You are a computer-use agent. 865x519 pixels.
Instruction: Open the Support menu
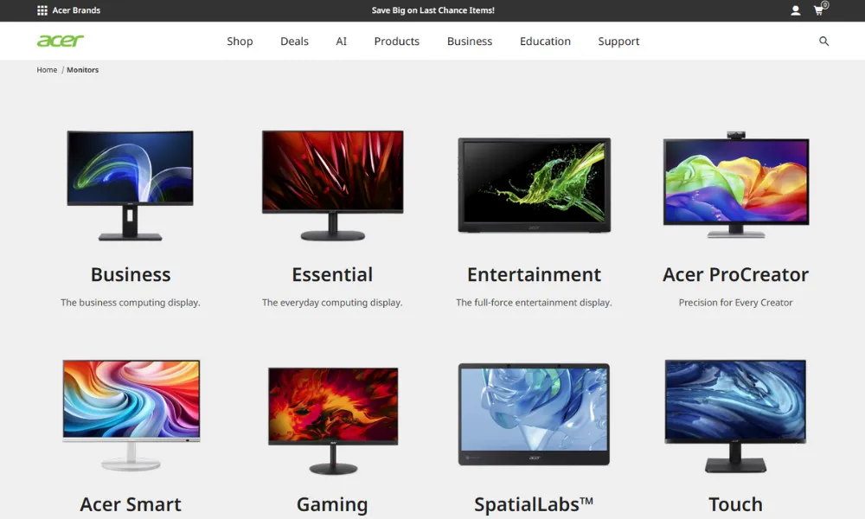[x=618, y=41]
